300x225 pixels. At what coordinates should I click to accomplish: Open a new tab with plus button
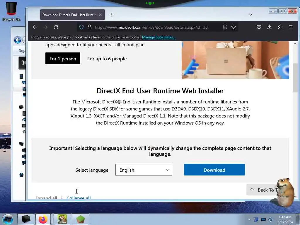coord(111,15)
